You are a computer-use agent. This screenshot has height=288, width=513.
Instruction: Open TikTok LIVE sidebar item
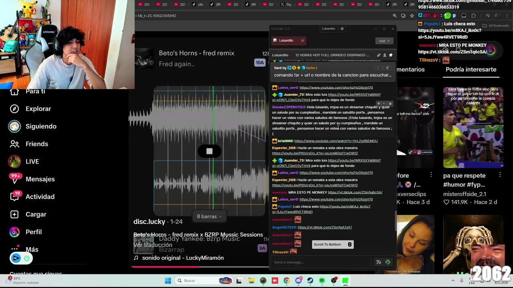click(24, 162)
